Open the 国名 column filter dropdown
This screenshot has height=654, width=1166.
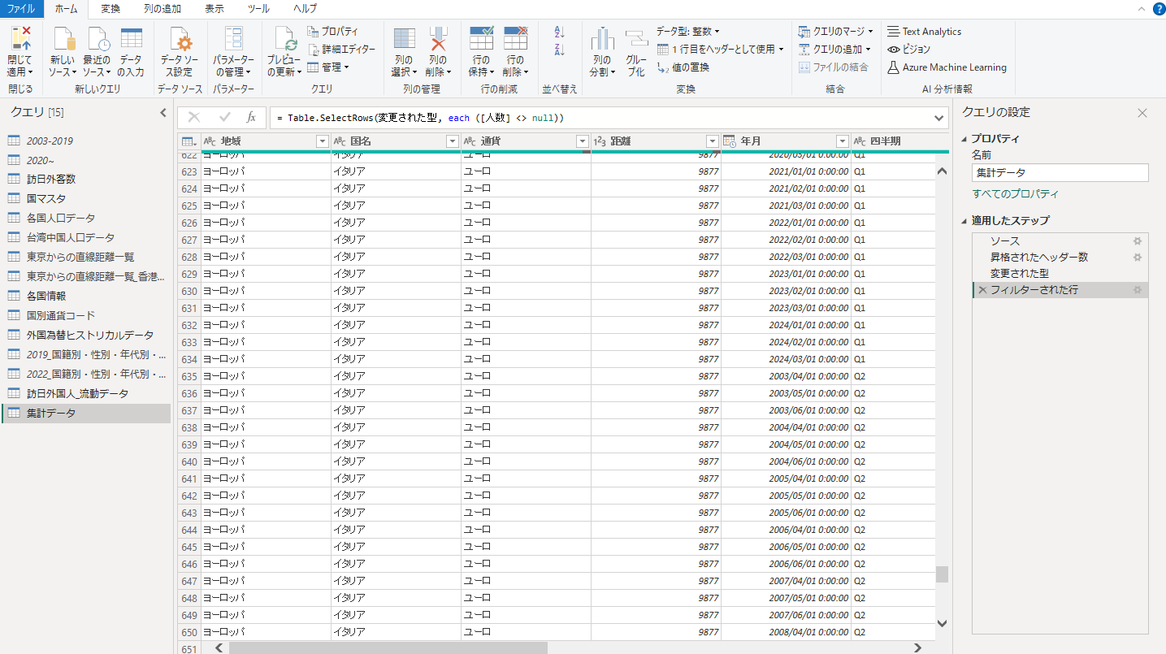453,141
